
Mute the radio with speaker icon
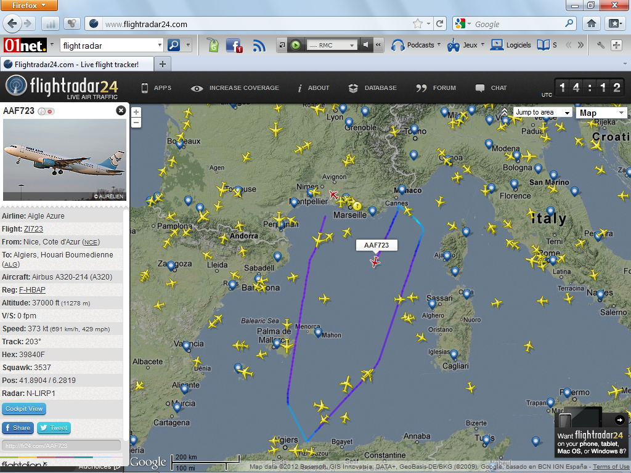click(366, 45)
